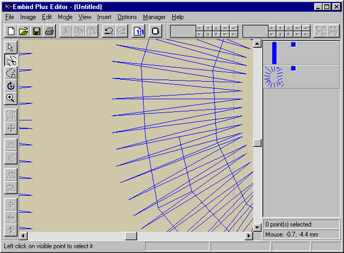This screenshot has height=253, width=344.
Task: Open the Edit menu
Action: point(47,17)
